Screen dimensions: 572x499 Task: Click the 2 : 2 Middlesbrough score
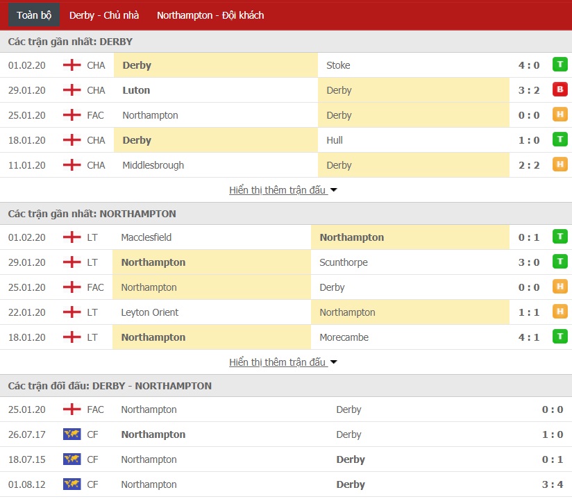tap(528, 165)
